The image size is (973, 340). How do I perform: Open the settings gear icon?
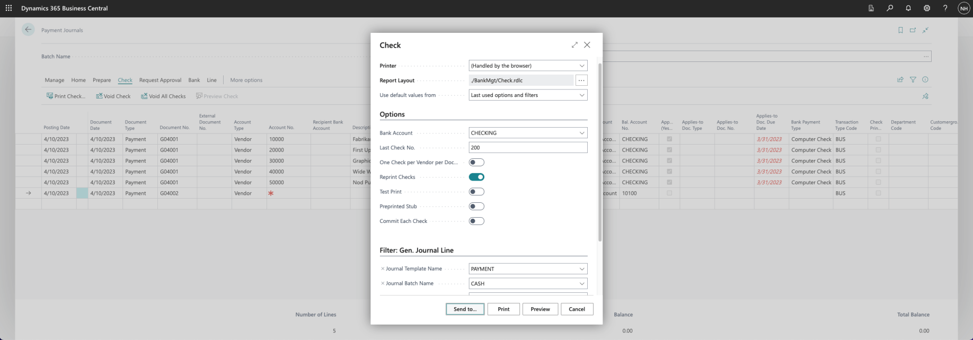pyautogui.click(x=927, y=8)
